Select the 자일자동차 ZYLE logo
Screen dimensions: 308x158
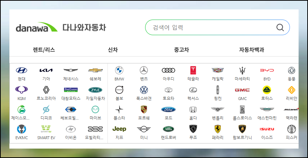pos(96,90)
